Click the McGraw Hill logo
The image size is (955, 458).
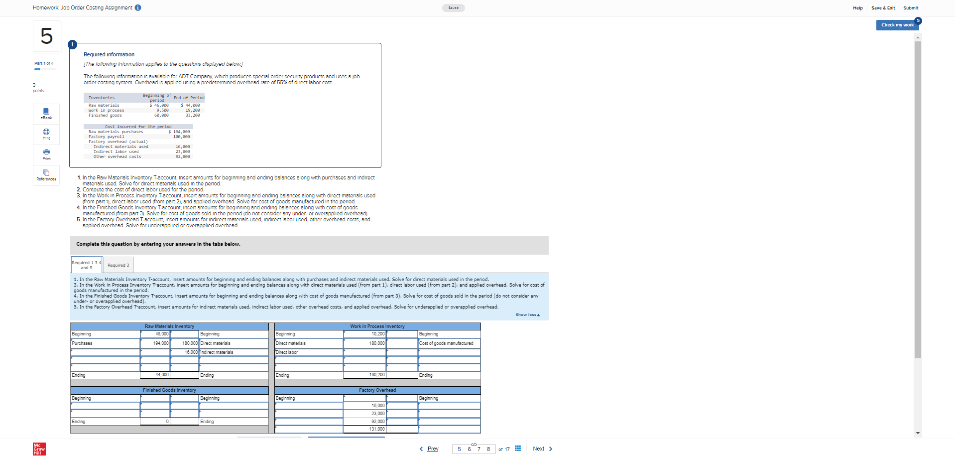(38, 449)
